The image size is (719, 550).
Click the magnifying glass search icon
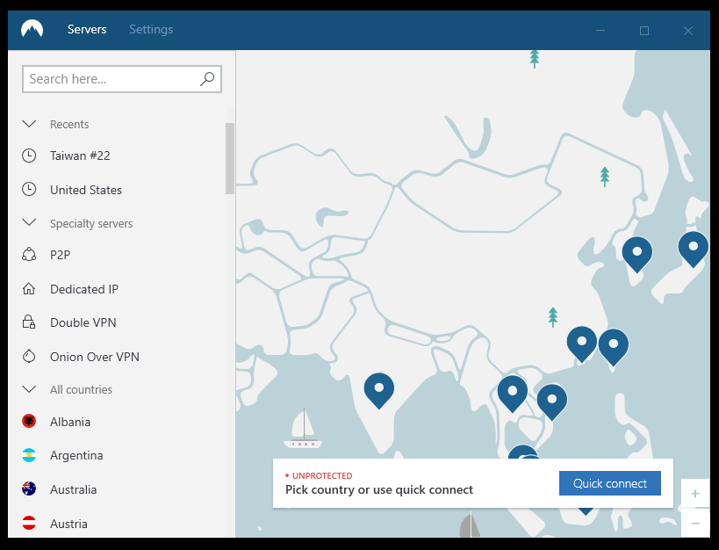coord(207,78)
